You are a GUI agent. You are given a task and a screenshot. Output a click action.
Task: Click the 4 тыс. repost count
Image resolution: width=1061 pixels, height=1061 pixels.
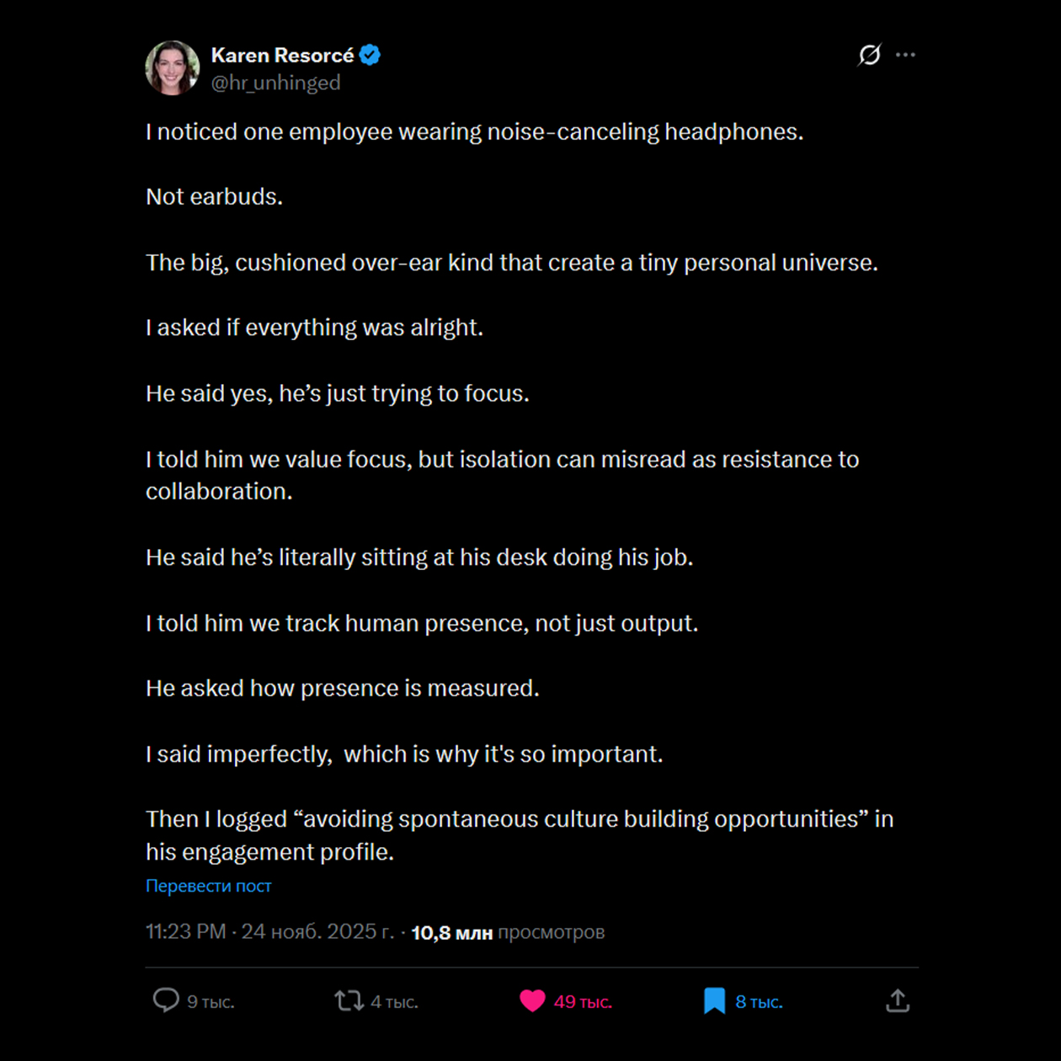click(394, 1002)
